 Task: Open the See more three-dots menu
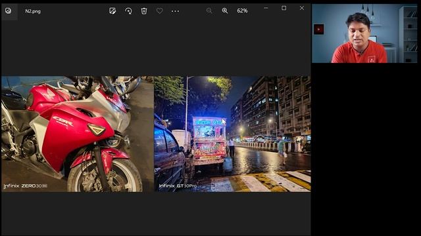(x=175, y=11)
